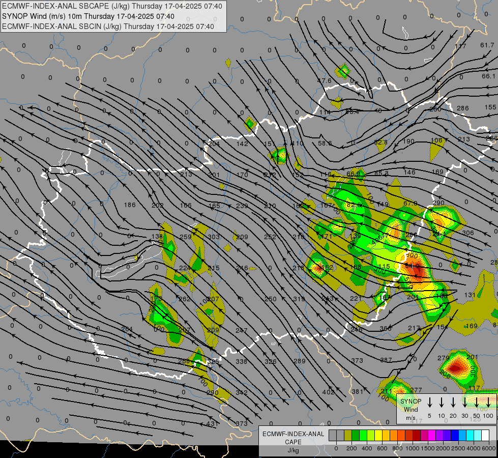Viewport: 498px width, 458px height.
Task: Click the '66.1' value on the map
Action: (x=488, y=76)
